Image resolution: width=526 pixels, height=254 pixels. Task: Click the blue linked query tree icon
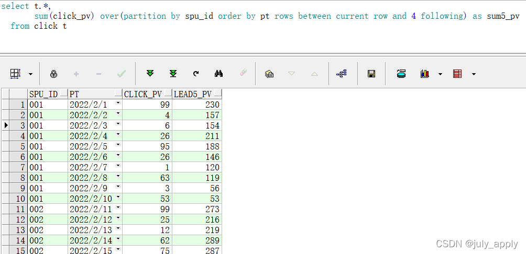[x=342, y=74]
